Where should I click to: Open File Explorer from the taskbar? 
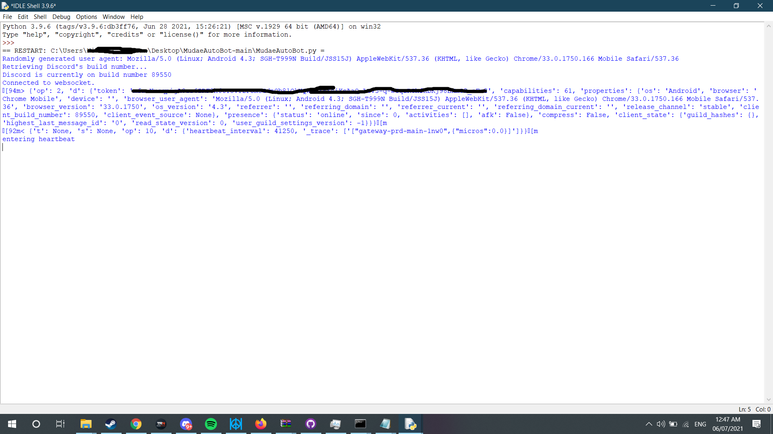coord(86,424)
